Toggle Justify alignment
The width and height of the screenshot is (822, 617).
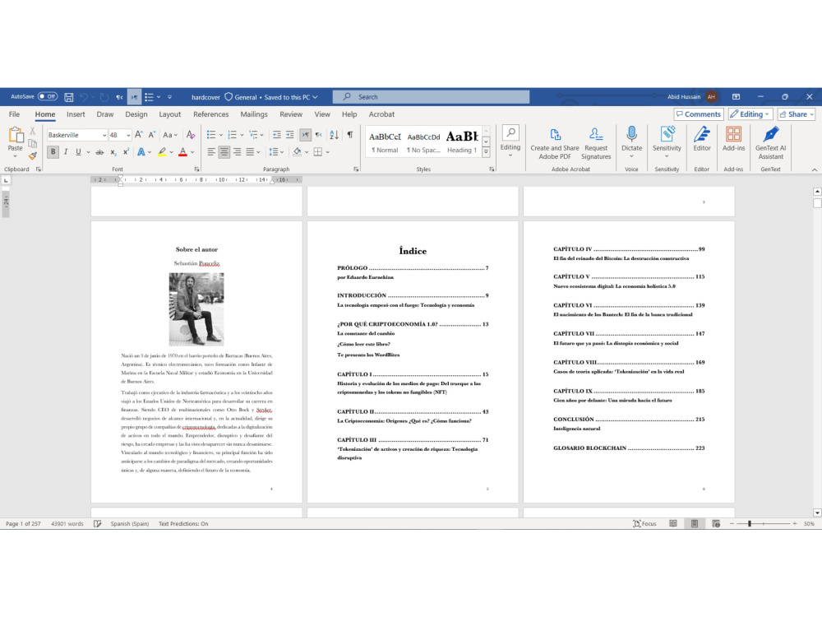(x=250, y=152)
